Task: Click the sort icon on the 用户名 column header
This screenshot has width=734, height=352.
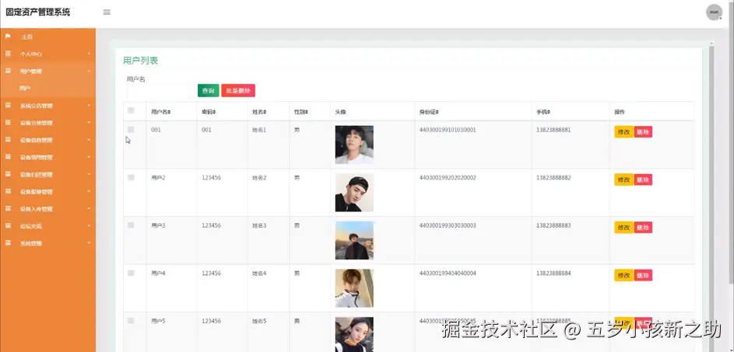Action: pos(170,112)
